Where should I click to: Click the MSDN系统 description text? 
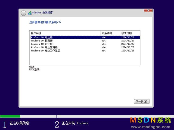pos(34,70)
